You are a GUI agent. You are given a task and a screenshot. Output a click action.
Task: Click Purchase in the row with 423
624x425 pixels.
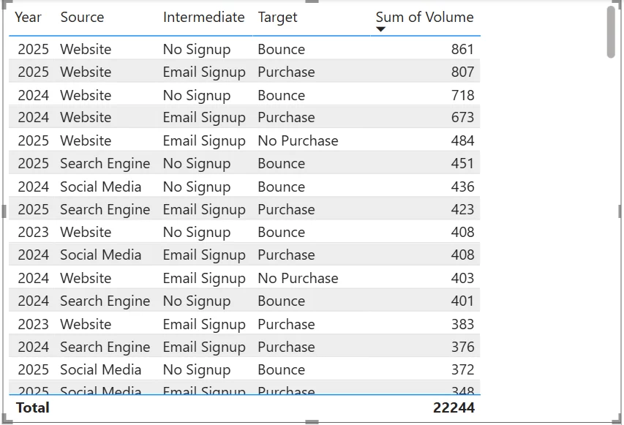tap(286, 210)
